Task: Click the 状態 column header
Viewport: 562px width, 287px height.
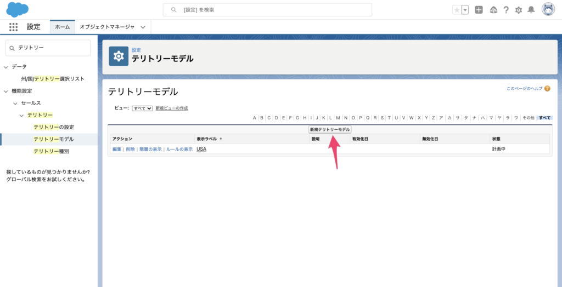Action: [x=496, y=139]
